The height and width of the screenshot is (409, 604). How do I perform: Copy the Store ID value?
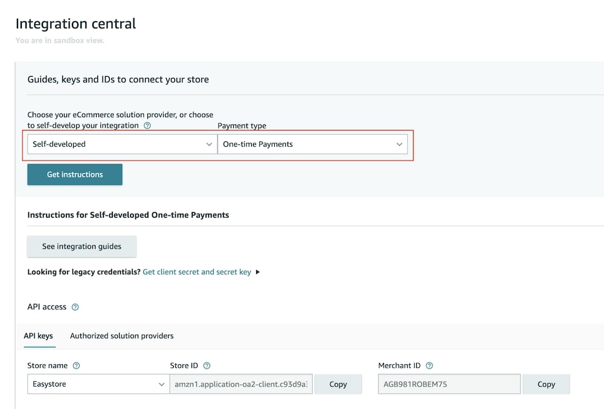(x=338, y=384)
